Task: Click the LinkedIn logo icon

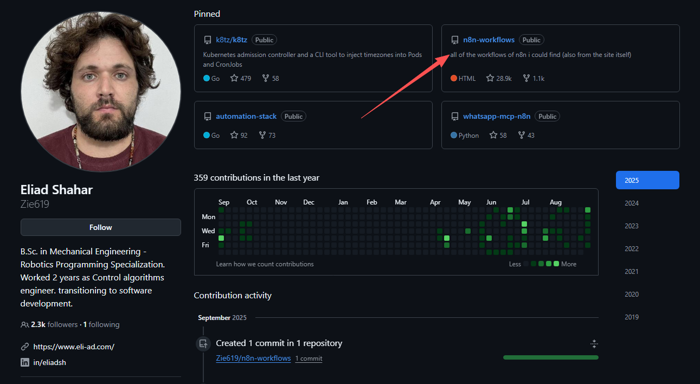Action: point(25,362)
